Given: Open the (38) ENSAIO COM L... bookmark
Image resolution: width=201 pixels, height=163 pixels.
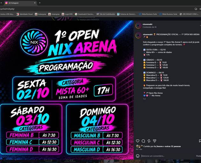Looking at the screenshot, I should 189,14.
